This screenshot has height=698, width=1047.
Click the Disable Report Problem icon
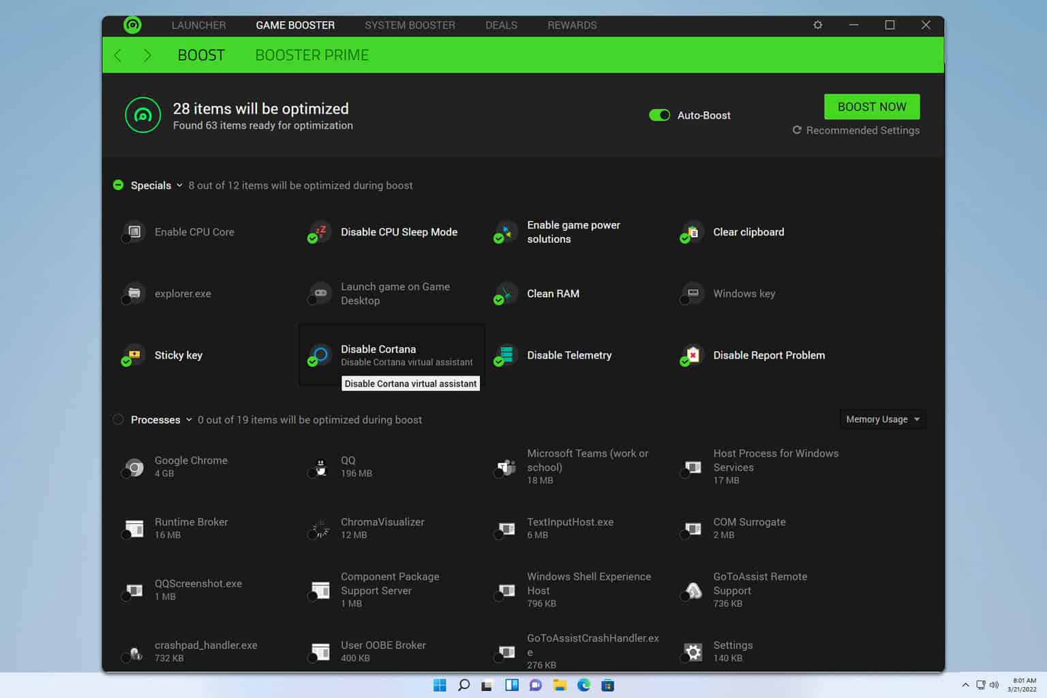click(693, 354)
